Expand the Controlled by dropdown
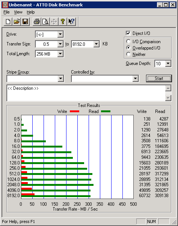 [135, 78]
